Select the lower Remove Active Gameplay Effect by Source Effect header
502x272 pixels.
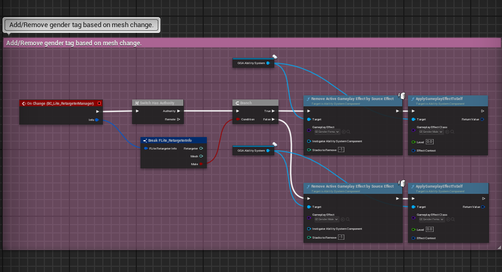[x=353, y=188]
